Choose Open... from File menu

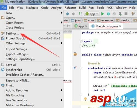(32, 18)
